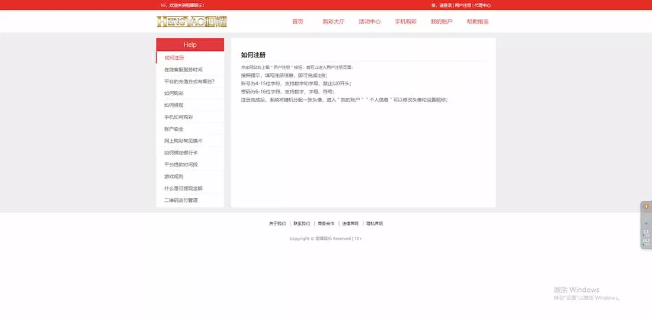Click 帮助指南 in navigation bar
This screenshot has height=318, width=652.
pos(477,22)
